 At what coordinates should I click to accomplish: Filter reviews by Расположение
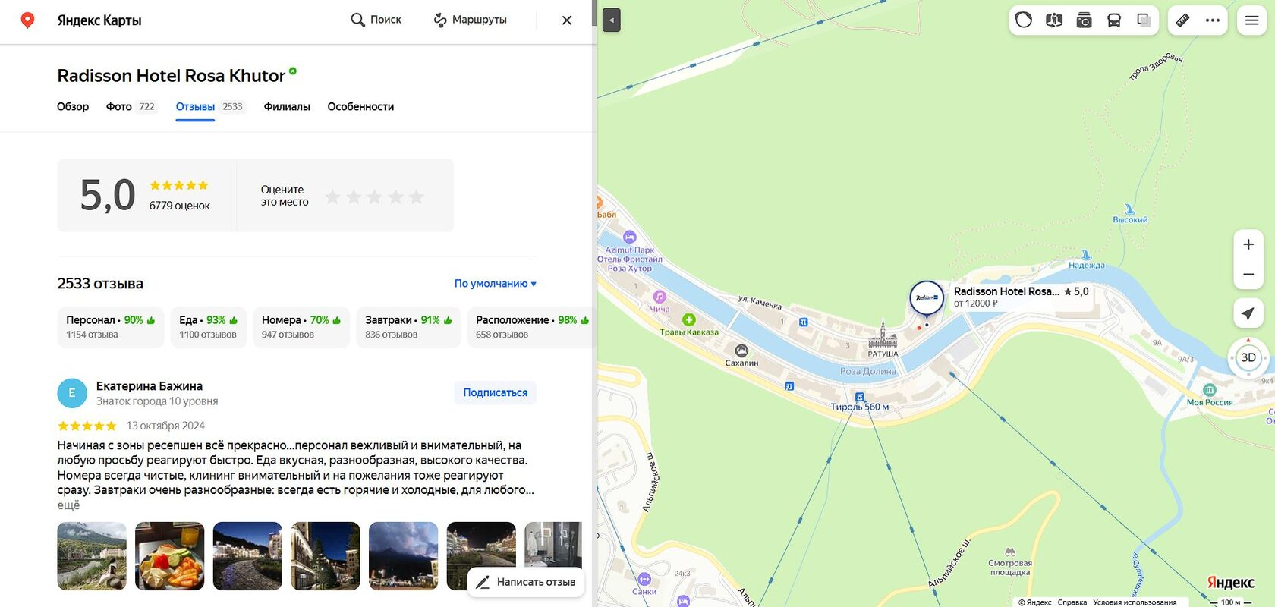tap(532, 327)
